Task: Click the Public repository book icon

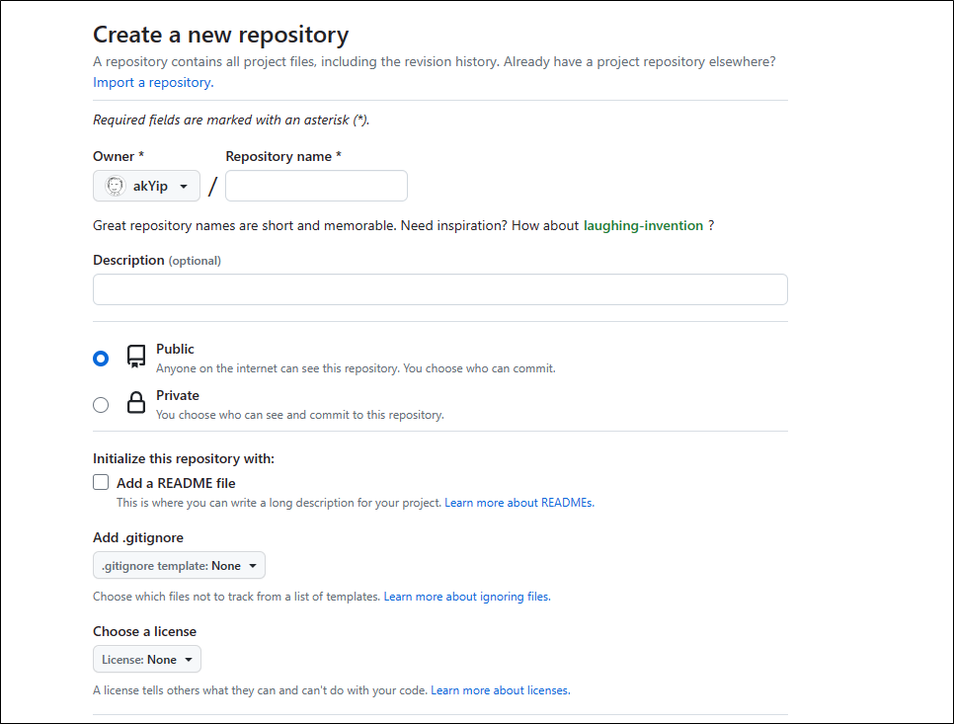Action: point(136,357)
